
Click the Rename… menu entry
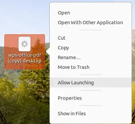tap(91, 57)
